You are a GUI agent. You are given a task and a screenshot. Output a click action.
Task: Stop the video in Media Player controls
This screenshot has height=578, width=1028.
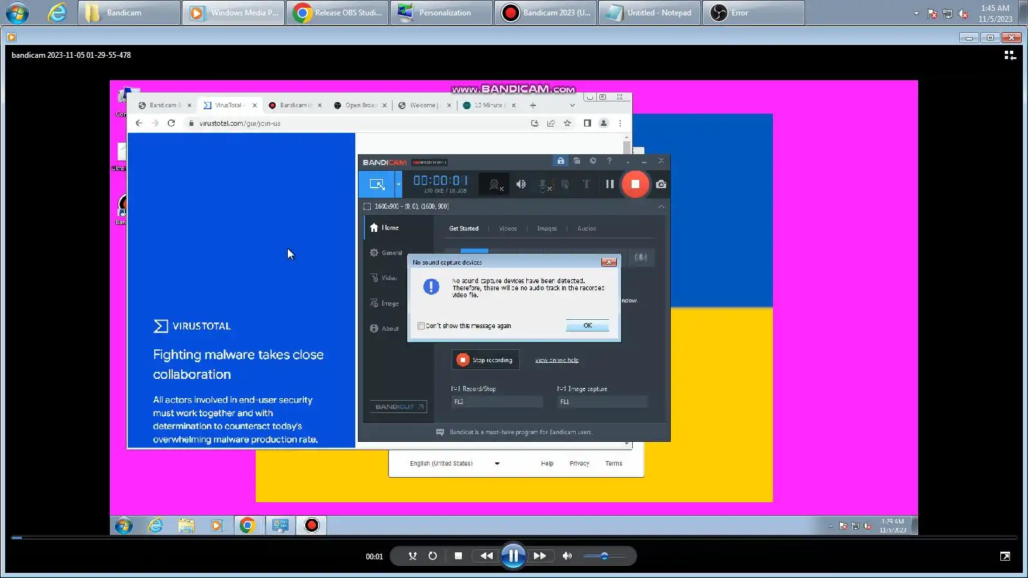[458, 556]
